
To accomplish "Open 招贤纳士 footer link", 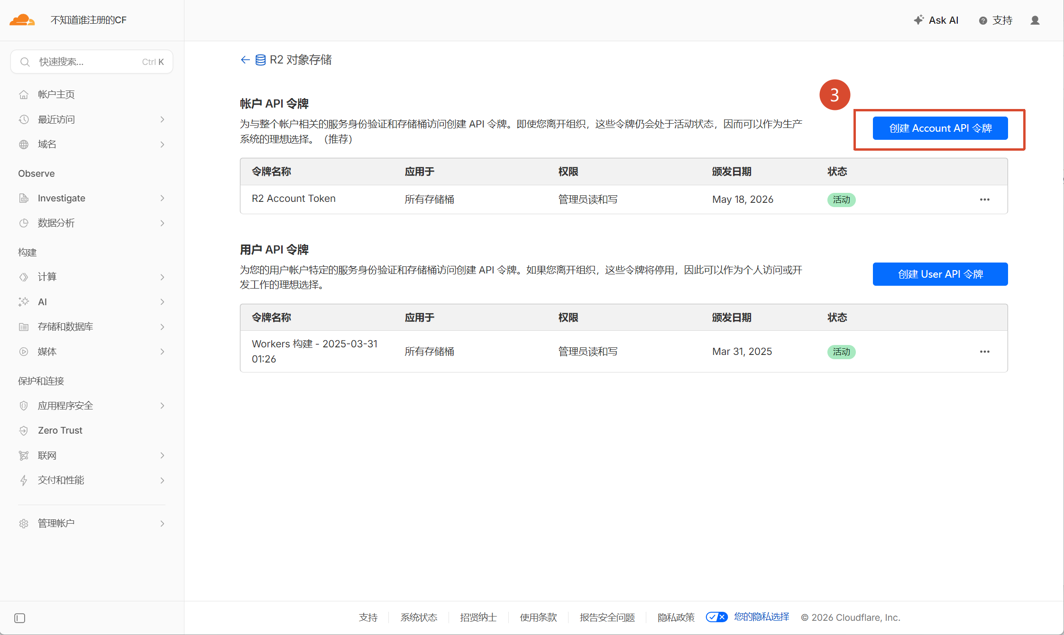I will (x=478, y=617).
